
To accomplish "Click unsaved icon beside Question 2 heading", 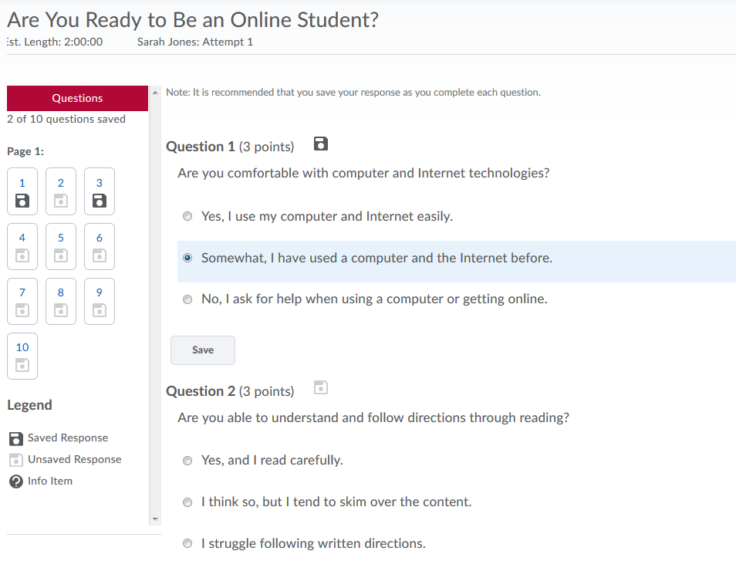I will click(321, 388).
